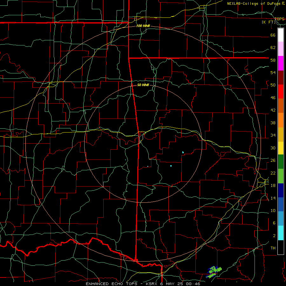Viewport: 286px width, 286px height.
Task: Pick the dark green scale swatch
Action: [x=281, y=162]
